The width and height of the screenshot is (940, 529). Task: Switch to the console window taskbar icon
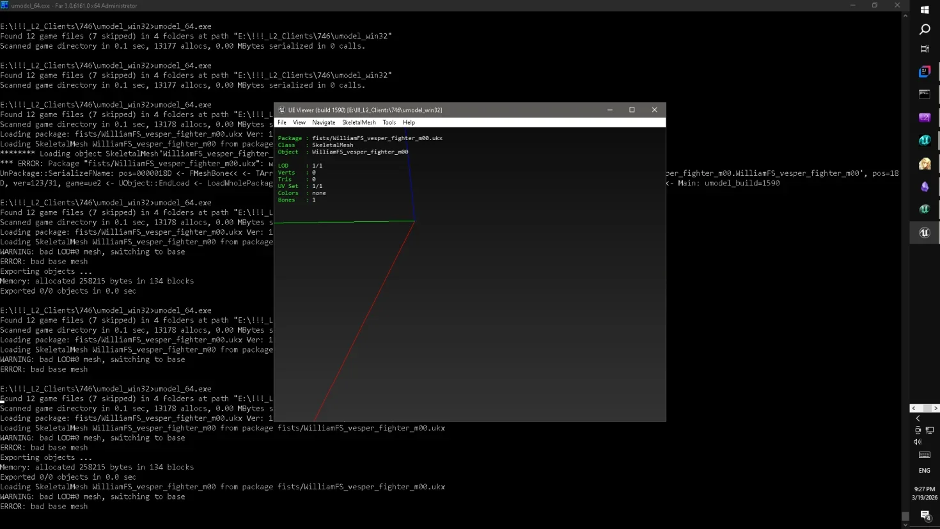click(925, 95)
